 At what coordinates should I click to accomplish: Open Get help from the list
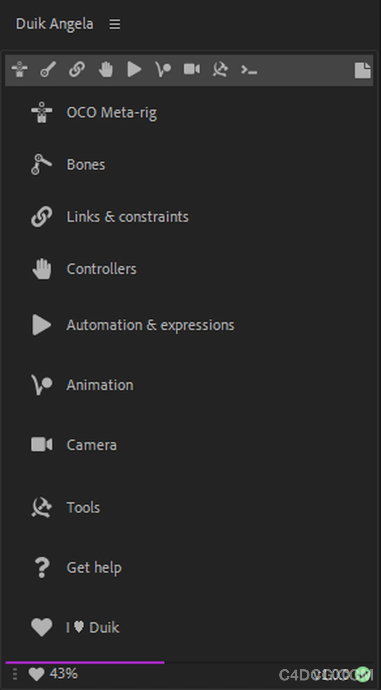tap(94, 568)
